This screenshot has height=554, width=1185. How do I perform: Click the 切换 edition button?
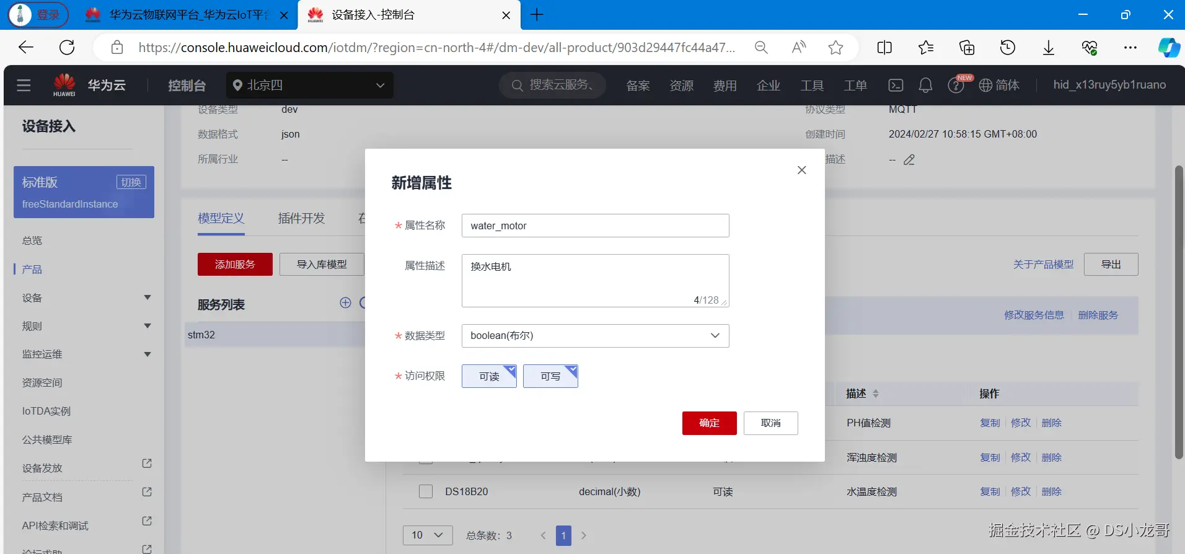[x=131, y=182]
